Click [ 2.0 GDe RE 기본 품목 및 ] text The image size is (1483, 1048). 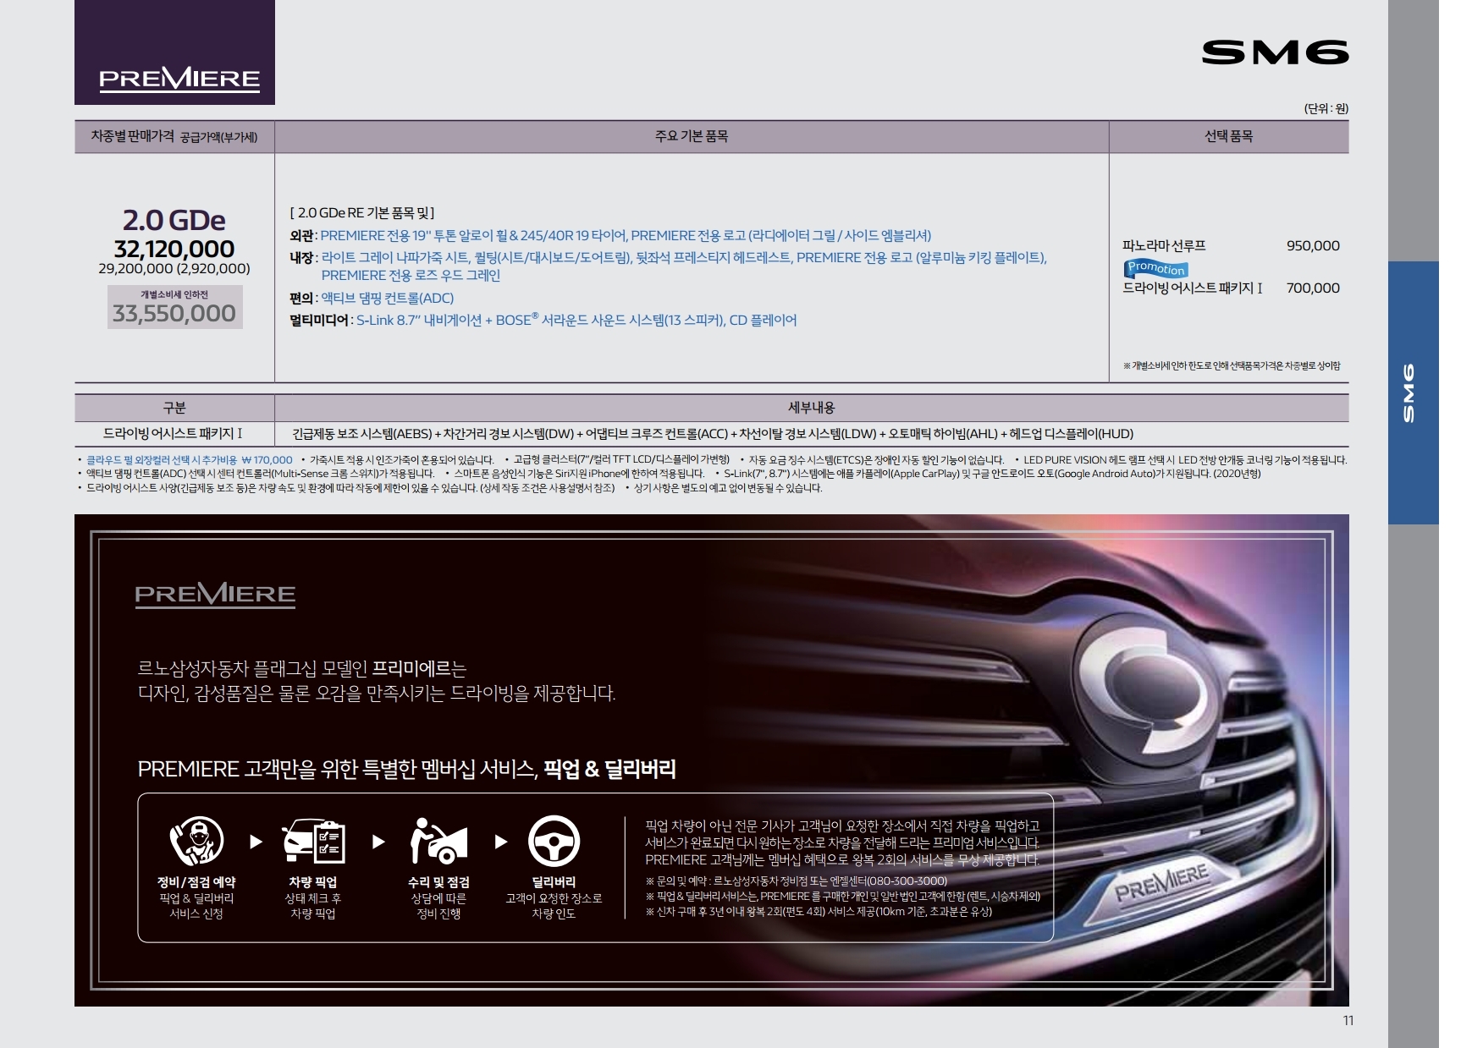[361, 213]
